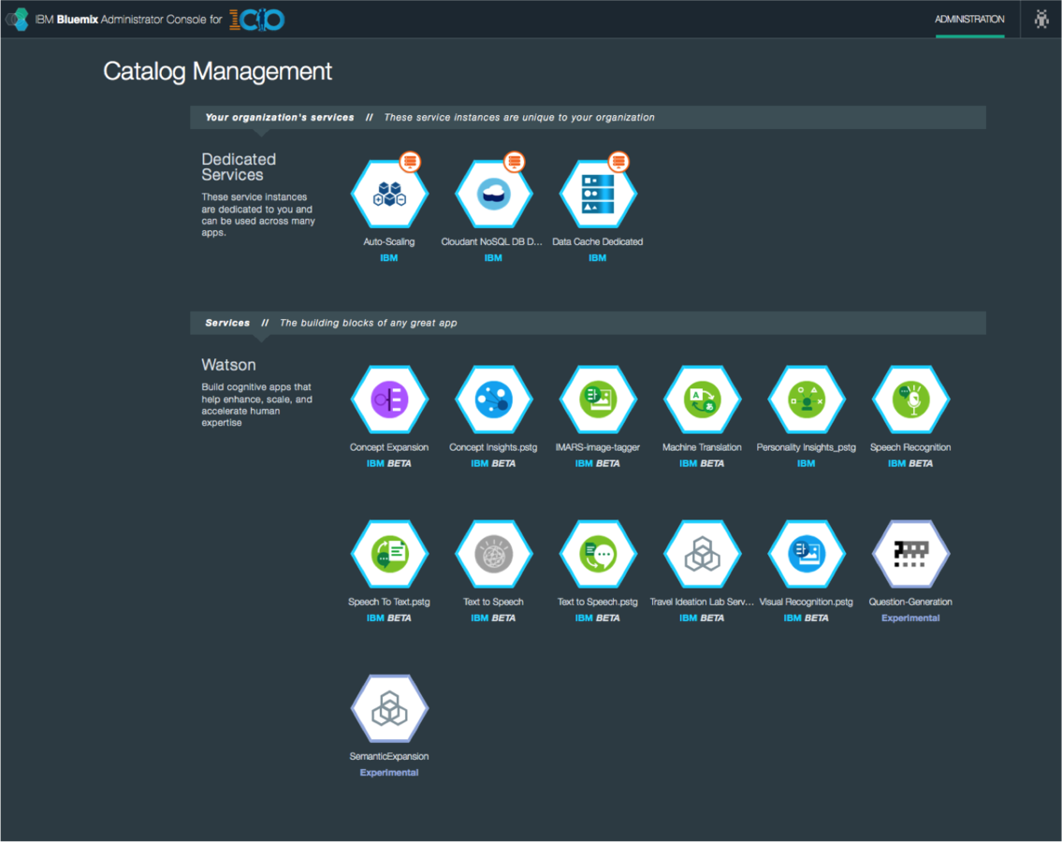Click the Catalog Management heading

coord(217,71)
